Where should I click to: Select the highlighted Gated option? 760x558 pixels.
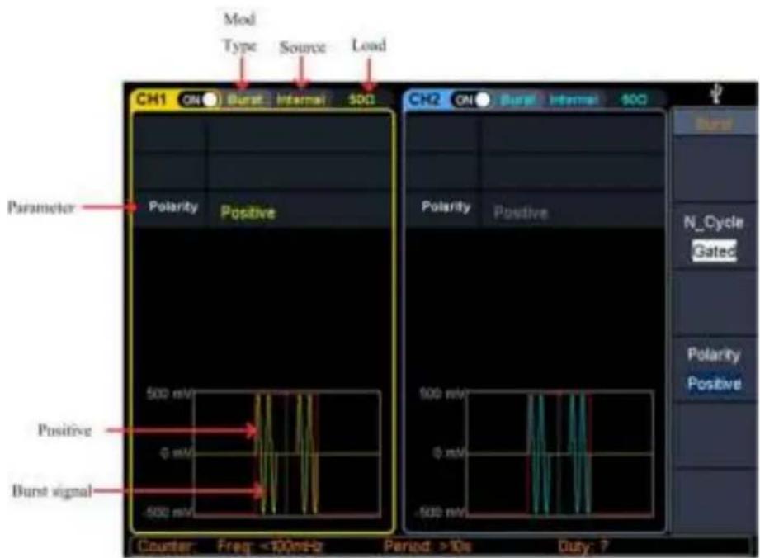point(715,251)
